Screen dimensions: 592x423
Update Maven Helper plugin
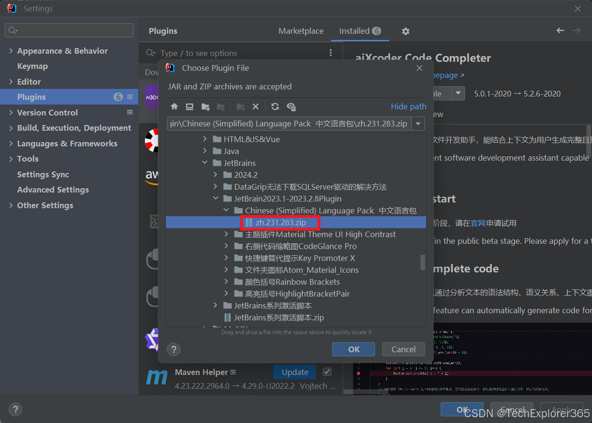[295, 372]
